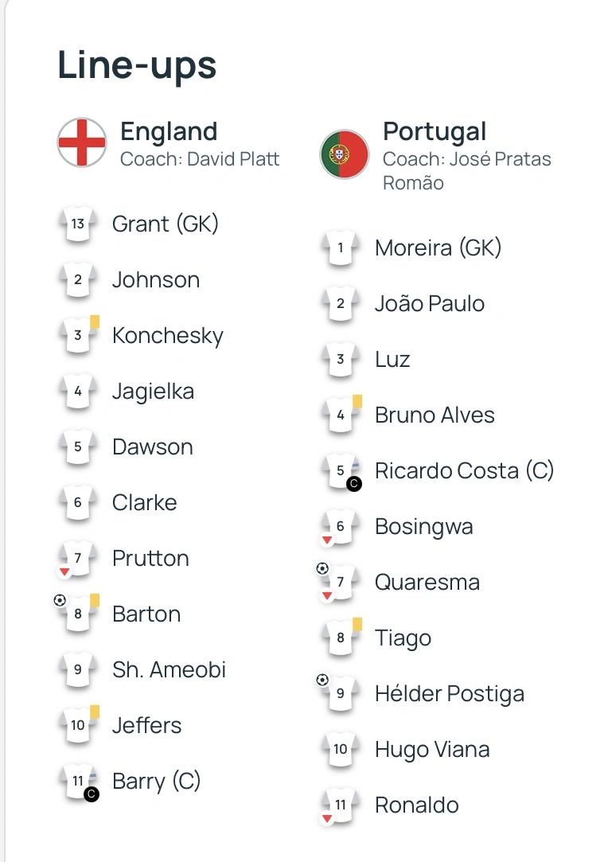This screenshot has width=612, height=862.
Task: Open Ronaldo's player profile
Action: pos(416,805)
